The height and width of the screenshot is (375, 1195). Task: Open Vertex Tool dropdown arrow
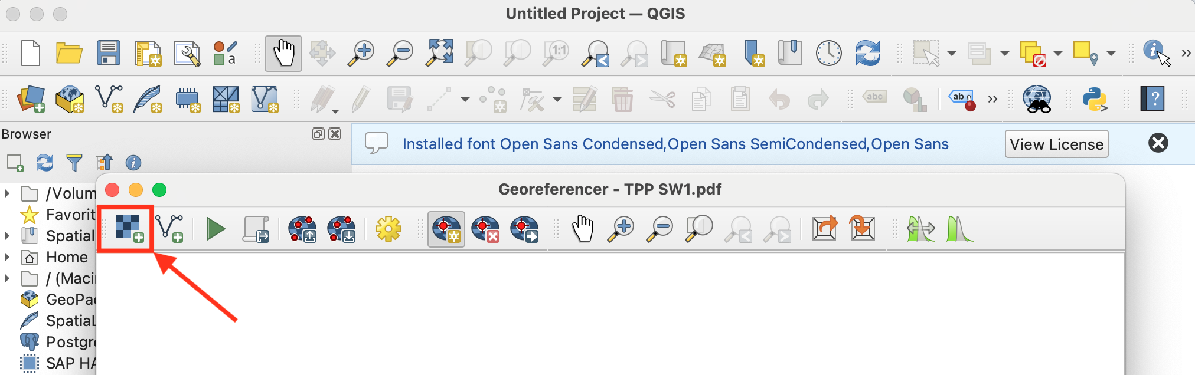click(x=557, y=100)
